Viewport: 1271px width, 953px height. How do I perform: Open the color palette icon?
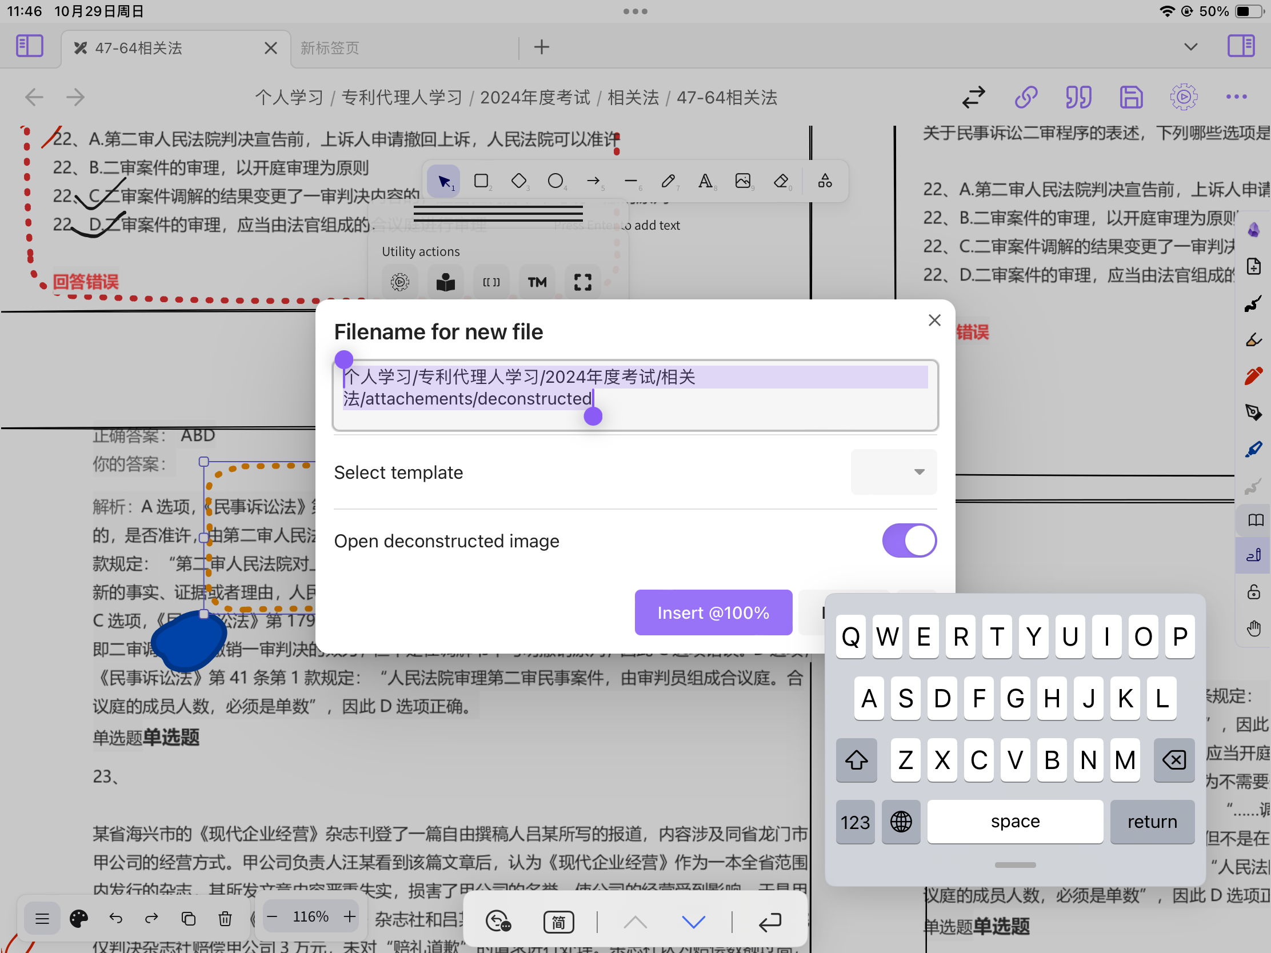[79, 919]
